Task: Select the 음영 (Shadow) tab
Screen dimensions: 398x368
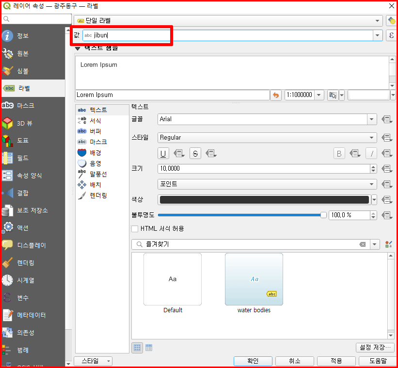Action: point(102,163)
